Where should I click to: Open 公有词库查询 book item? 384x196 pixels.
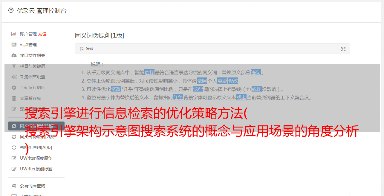(33, 186)
